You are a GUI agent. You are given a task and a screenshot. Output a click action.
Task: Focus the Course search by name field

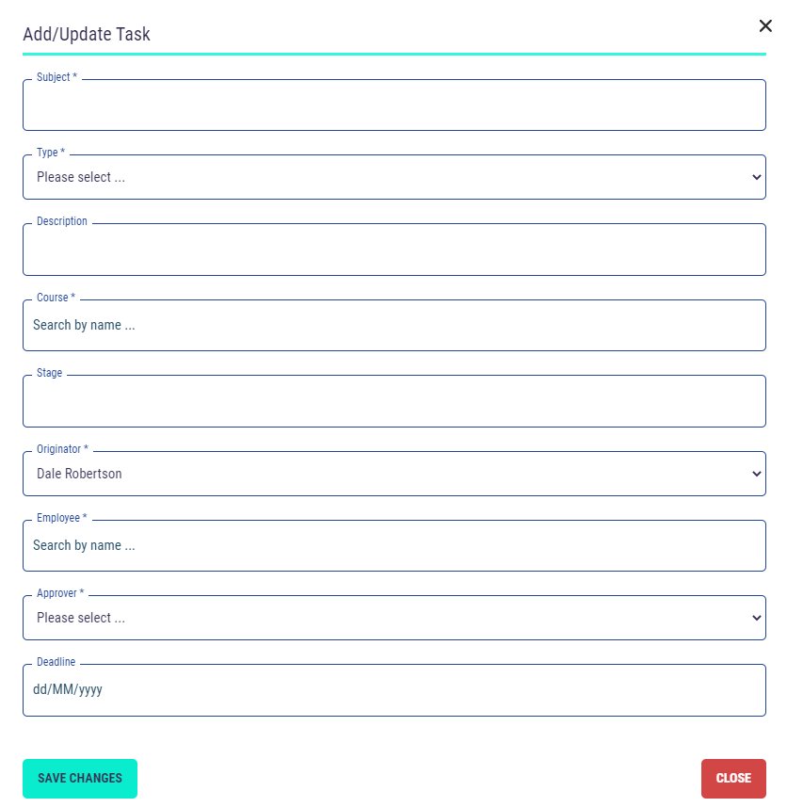click(393, 326)
